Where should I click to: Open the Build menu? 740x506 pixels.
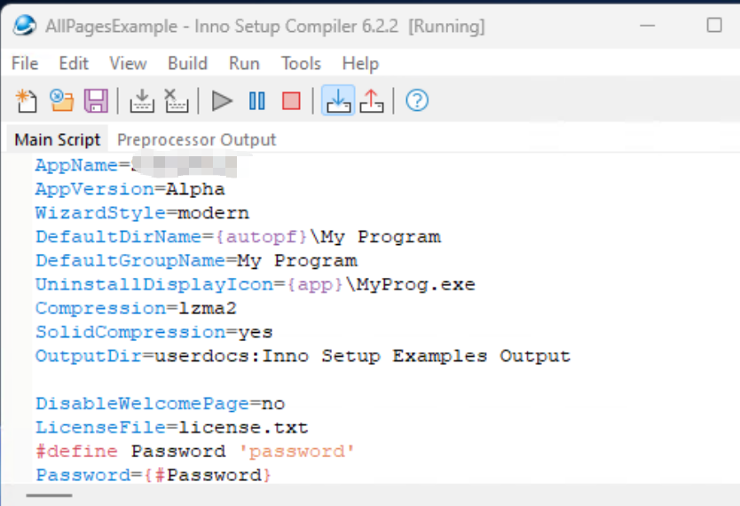(x=188, y=63)
